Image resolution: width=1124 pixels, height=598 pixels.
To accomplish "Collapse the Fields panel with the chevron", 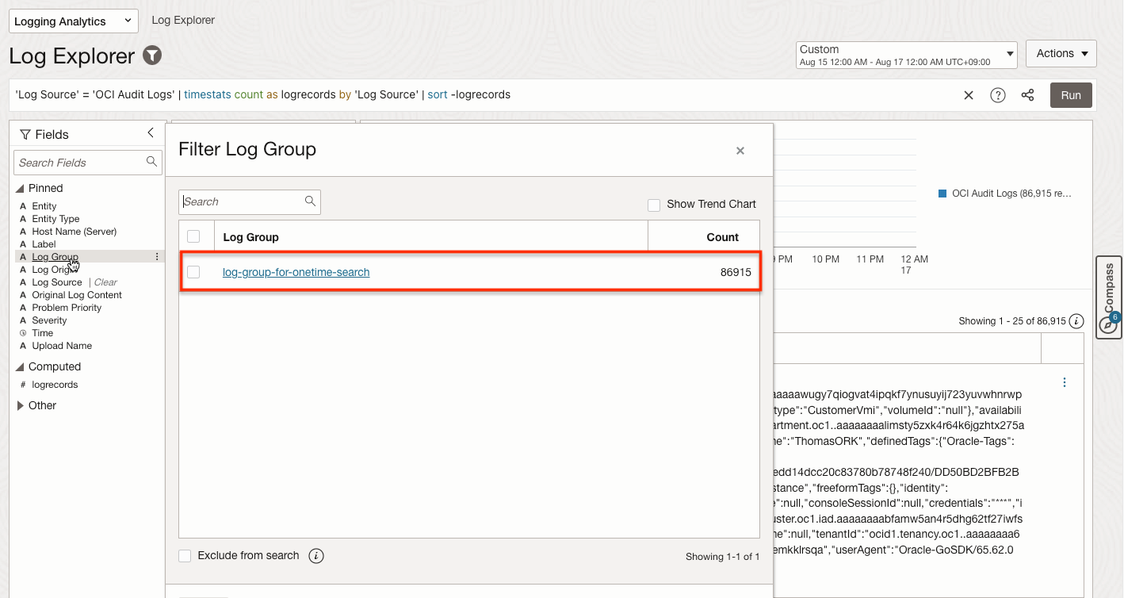I will coord(151,133).
